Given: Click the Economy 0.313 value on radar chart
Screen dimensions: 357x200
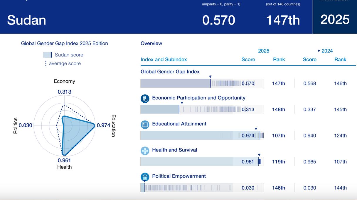Looking at the screenshot, I should click(x=64, y=92).
